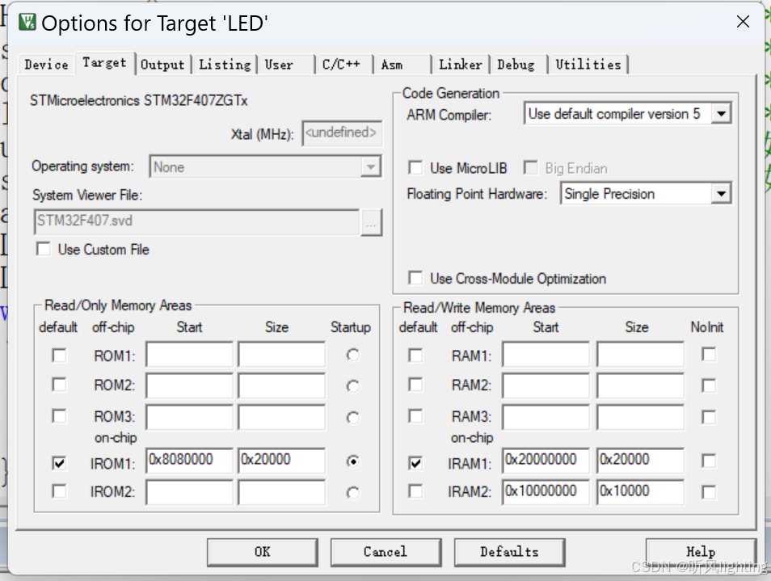Enable NoInit for RAM3
The image size is (771, 581).
(709, 417)
